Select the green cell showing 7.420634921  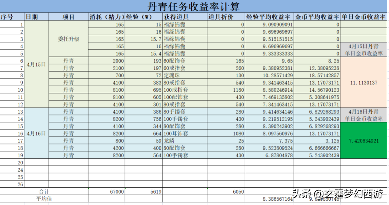pyautogui.click(x=364, y=141)
